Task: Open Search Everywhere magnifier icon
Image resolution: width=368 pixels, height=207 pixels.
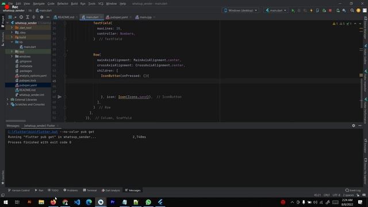Action: 352,10
